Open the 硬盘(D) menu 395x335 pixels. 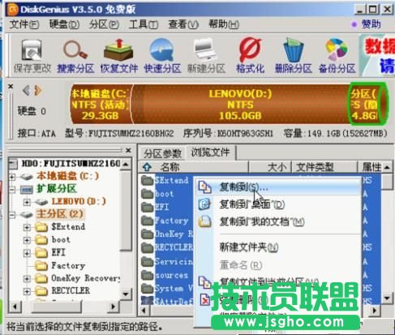[64, 24]
